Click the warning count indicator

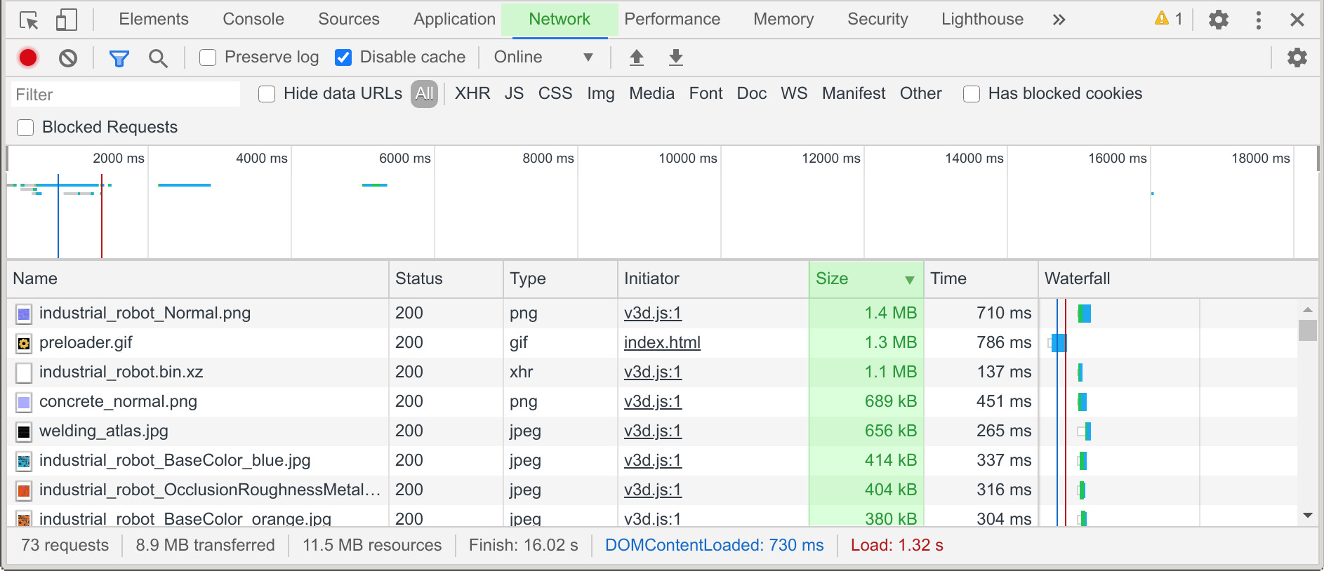coord(1169,19)
